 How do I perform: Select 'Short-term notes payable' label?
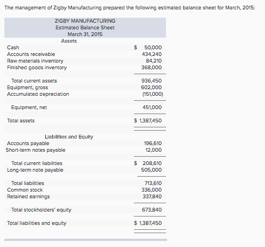pos(35,150)
